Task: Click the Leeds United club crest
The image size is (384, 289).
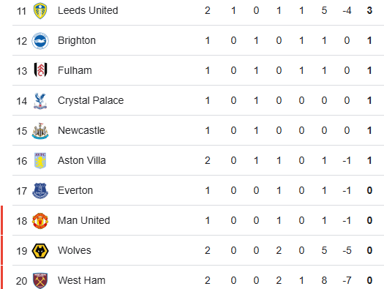Action: click(x=40, y=11)
